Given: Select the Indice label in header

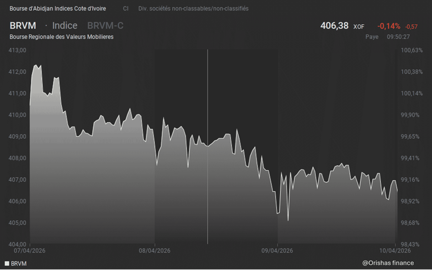Looking at the screenshot, I should (64, 26).
